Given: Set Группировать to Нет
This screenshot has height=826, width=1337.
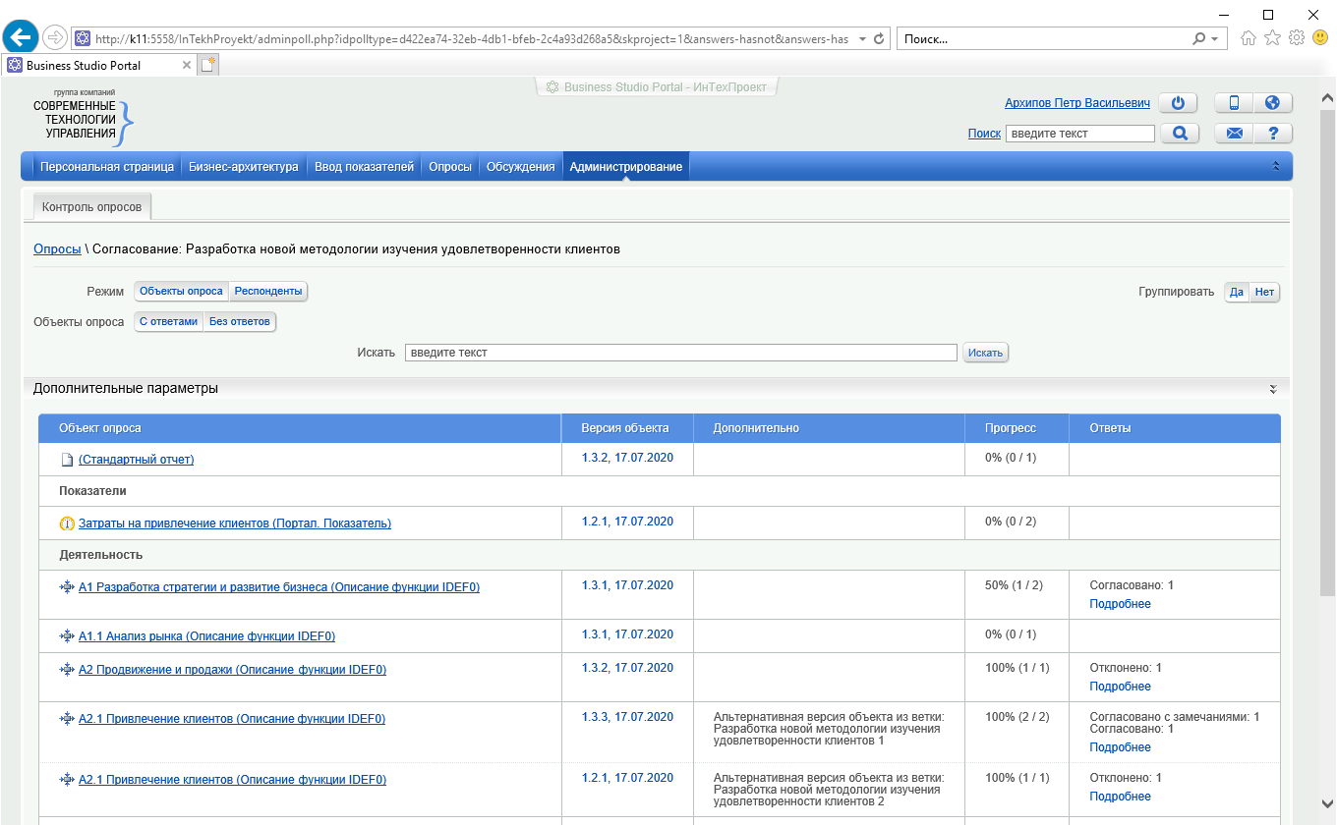Looking at the screenshot, I should tap(1264, 292).
